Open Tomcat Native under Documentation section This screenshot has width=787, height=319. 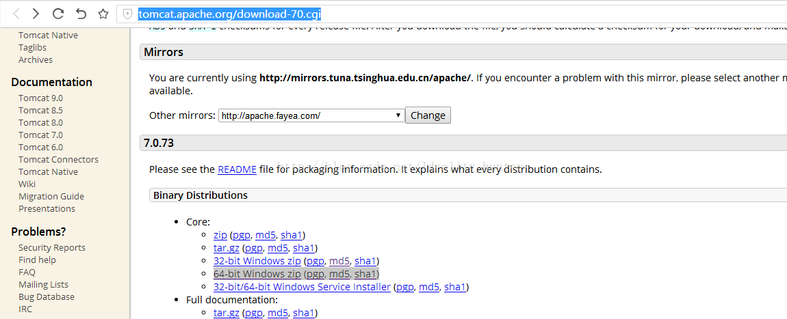(x=48, y=171)
